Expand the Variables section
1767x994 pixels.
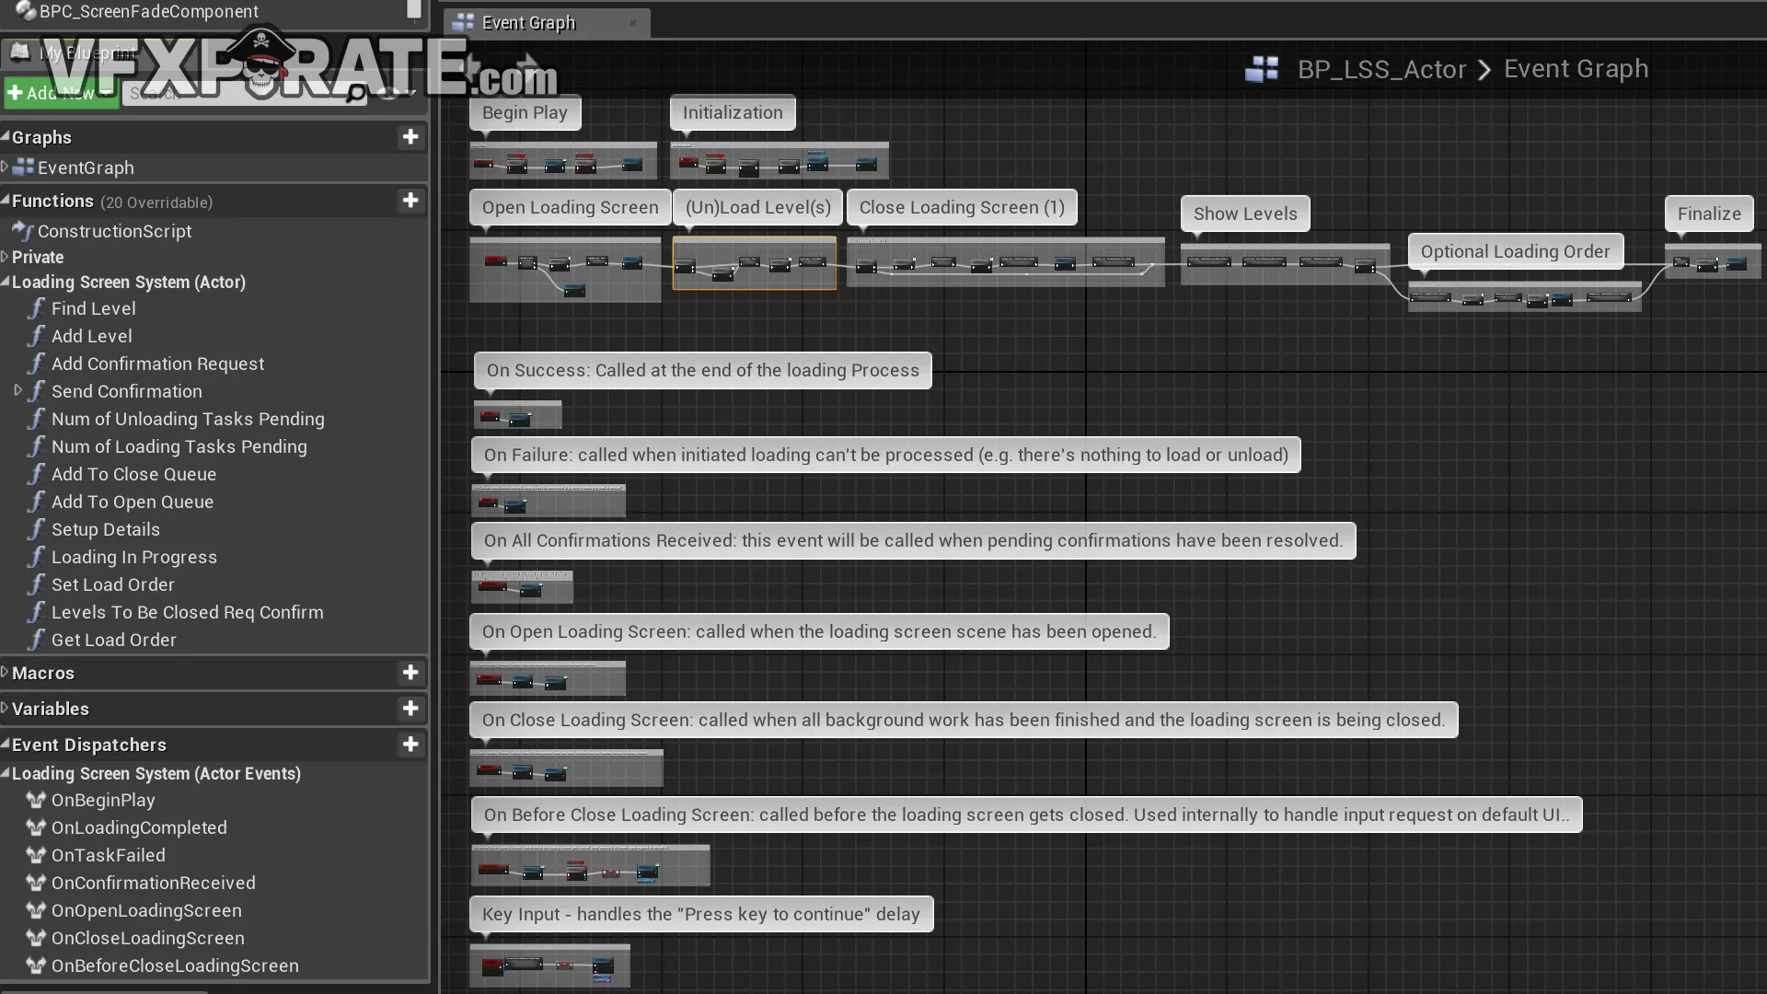click(6, 708)
